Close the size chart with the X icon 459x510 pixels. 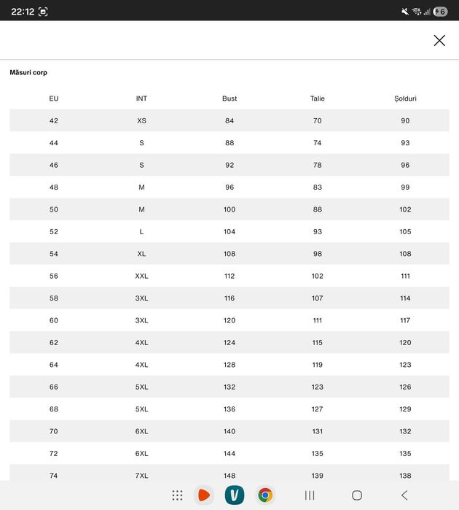pyautogui.click(x=439, y=41)
